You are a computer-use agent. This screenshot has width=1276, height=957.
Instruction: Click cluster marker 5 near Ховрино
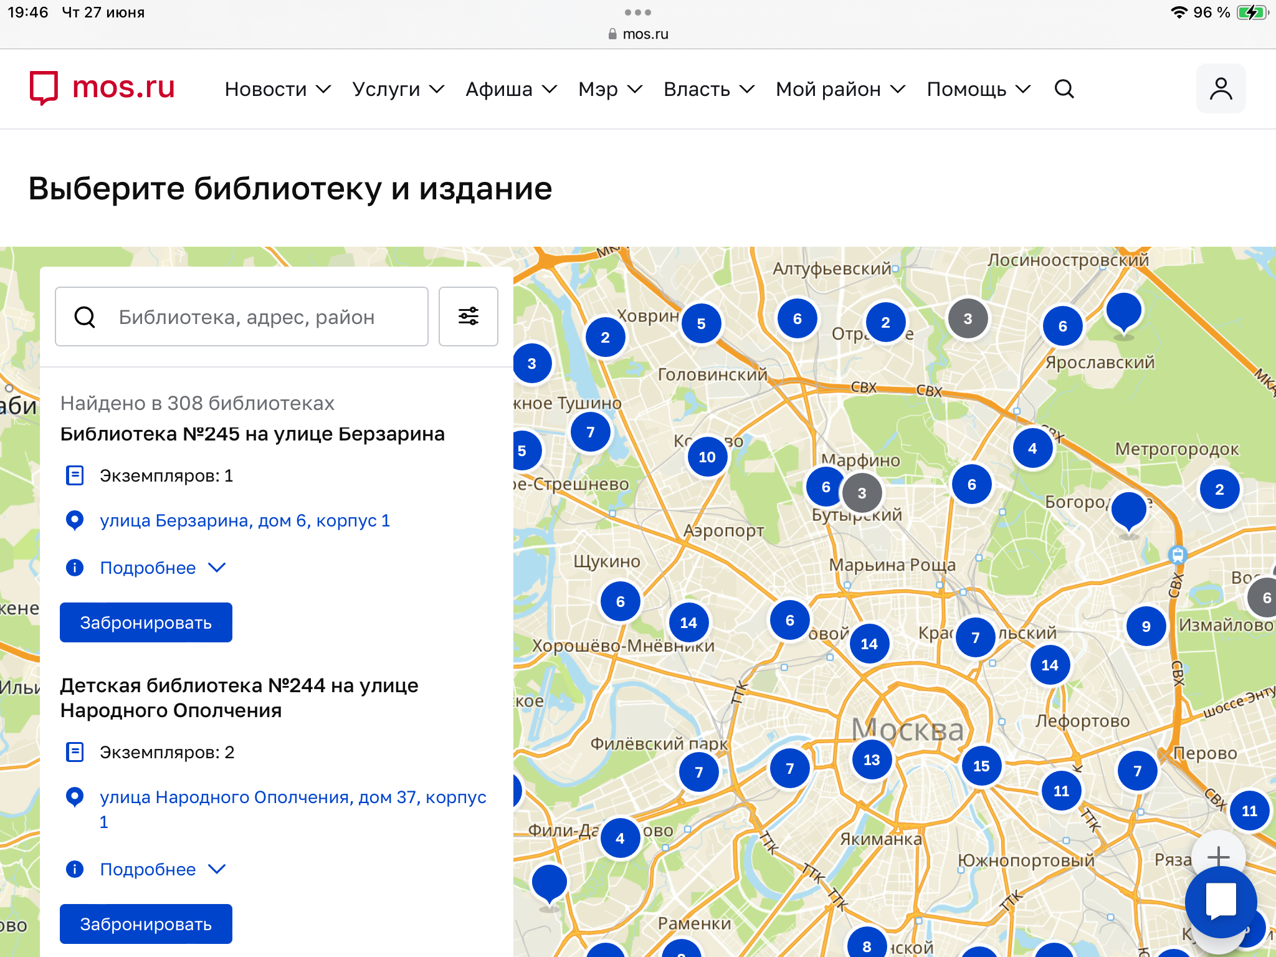coord(701,324)
